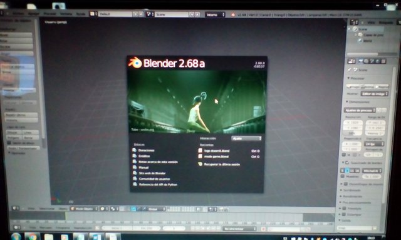Open the Ajustes de procesamiento presets dropdown
The height and width of the screenshot is (240, 401).
click(x=360, y=110)
